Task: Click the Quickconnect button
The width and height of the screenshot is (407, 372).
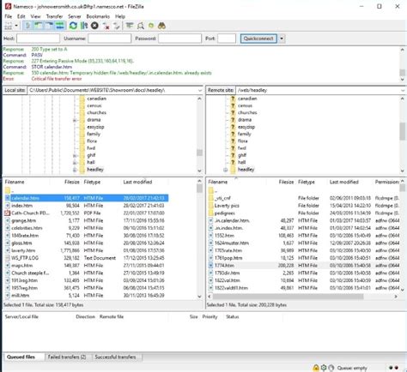Action: [258, 39]
